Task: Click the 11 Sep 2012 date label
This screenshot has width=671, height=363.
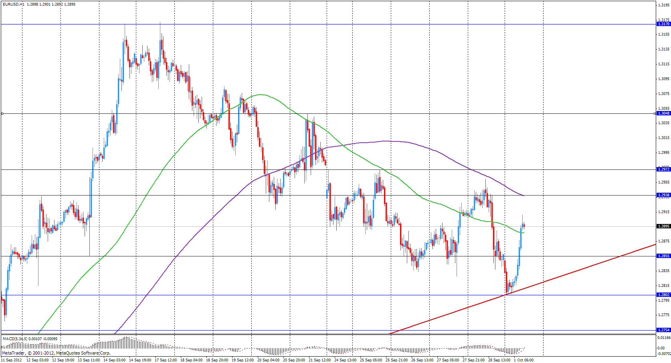Action: (x=11, y=360)
